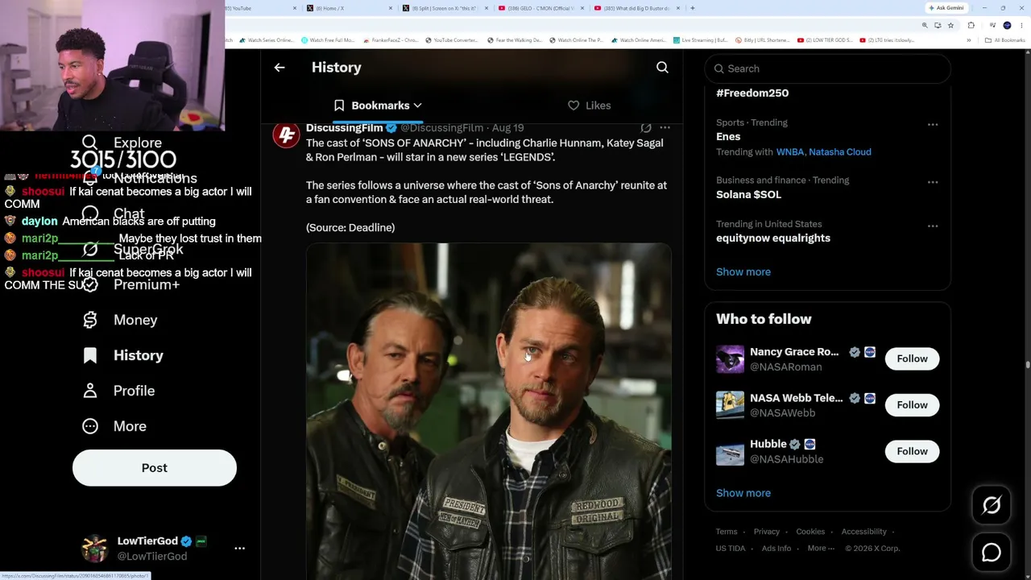The width and height of the screenshot is (1031, 580).
Task: Follow the Nancy Grace Roman account
Action: click(912, 358)
